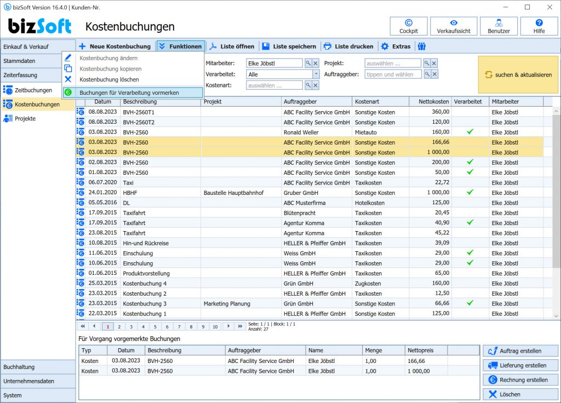Sort by Nettokosten column header
The image size is (561, 403).
[x=430, y=101]
